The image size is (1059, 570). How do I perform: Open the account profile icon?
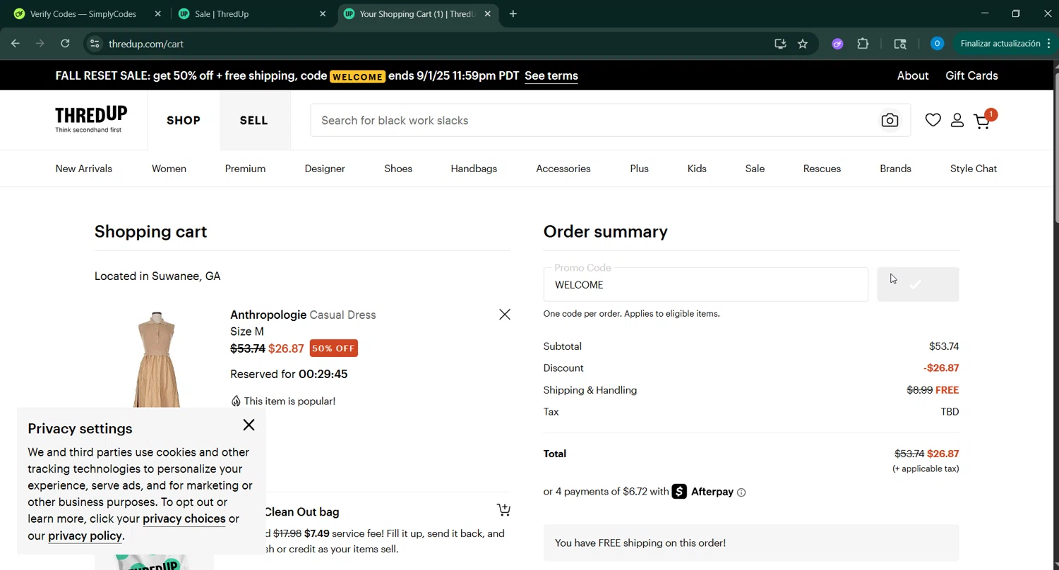(957, 121)
